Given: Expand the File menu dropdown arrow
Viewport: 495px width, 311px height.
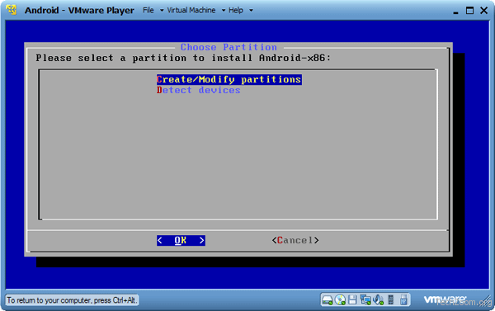Looking at the screenshot, I should [x=162, y=11].
